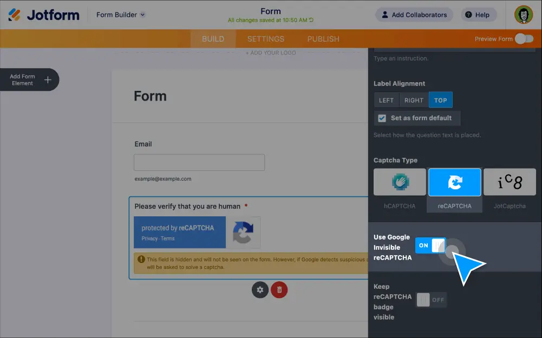This screenshot has height=338, width=542.
Task: Click the red trash delete icon
Action: 279,290
